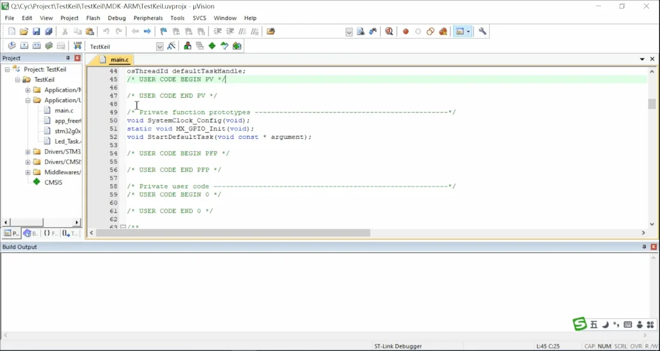Screen dimensions: 660x351
Task: Toggle half/full width moon icon
Action: click(x=606, y=325)
